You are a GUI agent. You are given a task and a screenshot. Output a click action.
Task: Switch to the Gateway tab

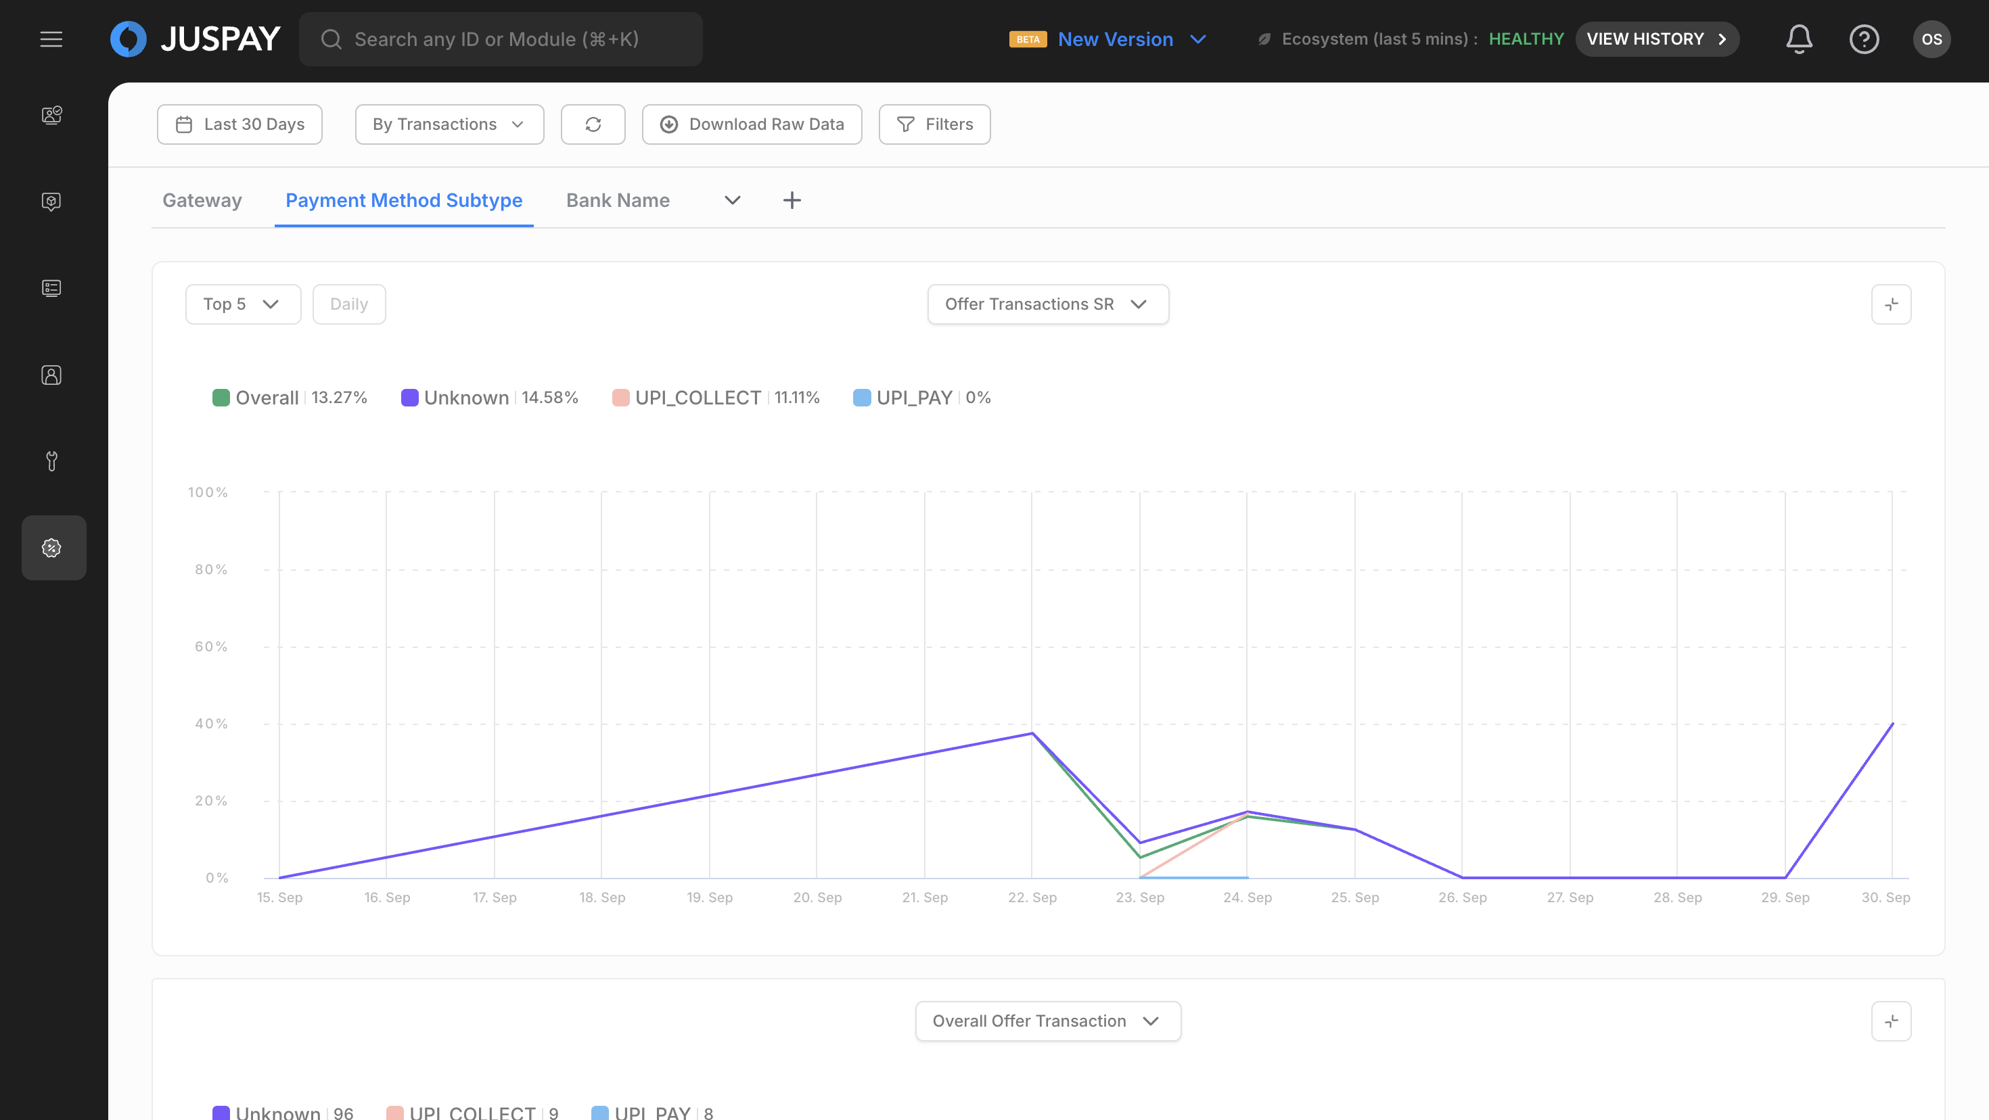(x=202, y=201)
